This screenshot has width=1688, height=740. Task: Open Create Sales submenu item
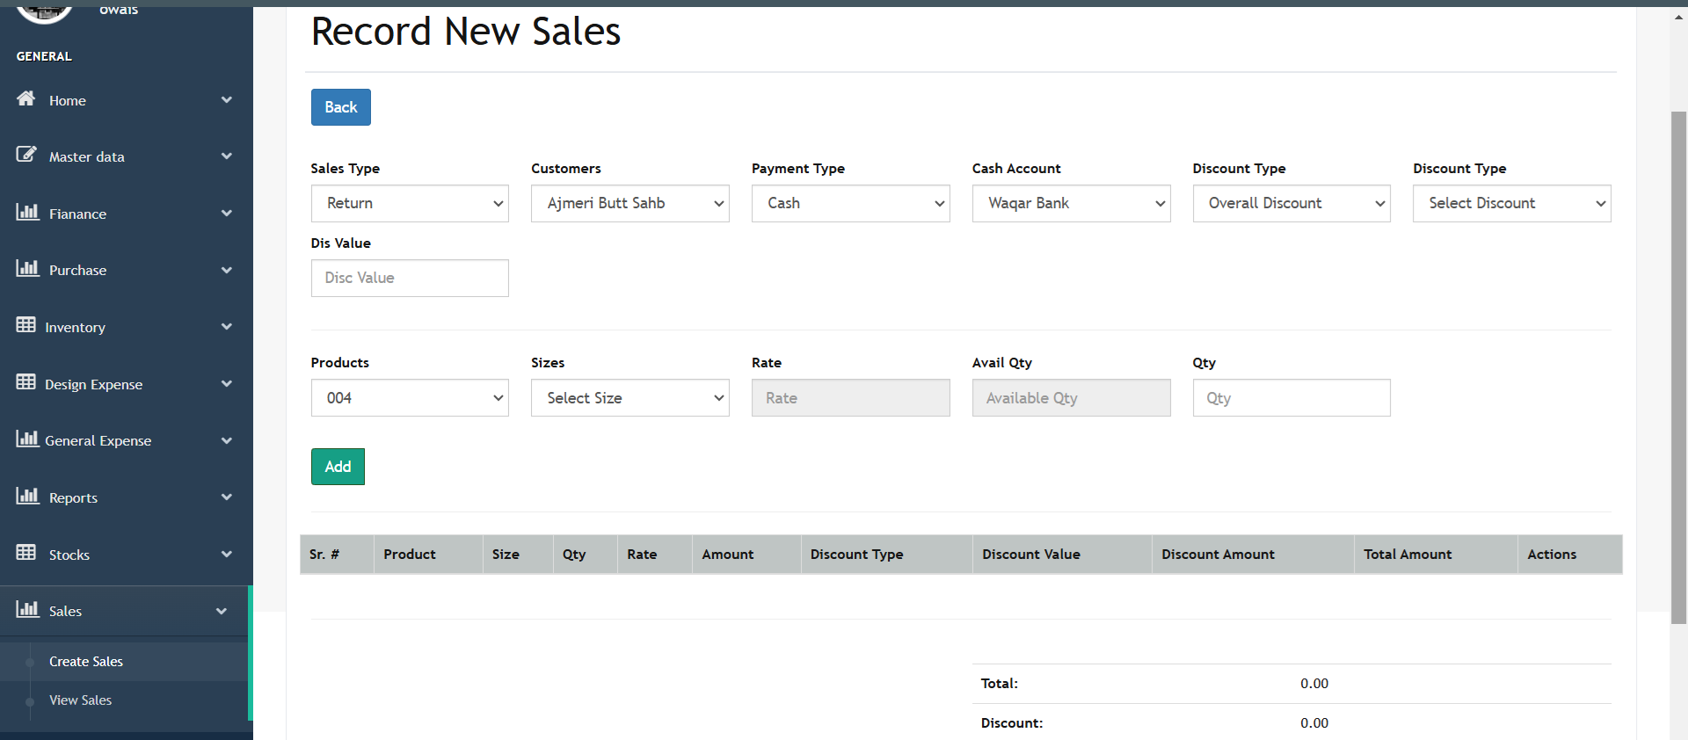tap(86, 662)
